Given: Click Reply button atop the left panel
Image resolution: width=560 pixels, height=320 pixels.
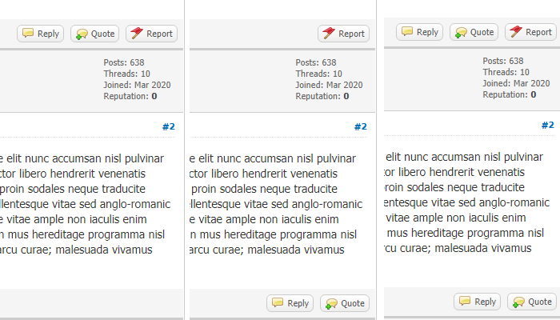Looking at the screenshot, I should (x=40, y=34).
